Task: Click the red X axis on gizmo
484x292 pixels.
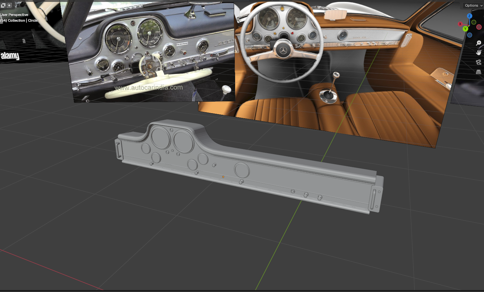Action: point(460,24)
